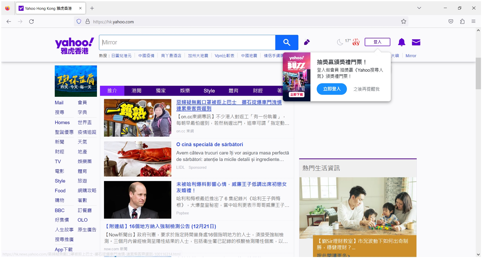
Task: Open the browser extensions icon
Action: click(x=462, y=22)
